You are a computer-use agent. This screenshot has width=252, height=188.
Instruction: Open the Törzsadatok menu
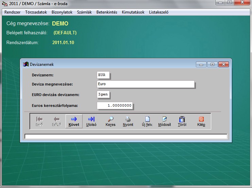pyautogui.click(x=36, y=12)
